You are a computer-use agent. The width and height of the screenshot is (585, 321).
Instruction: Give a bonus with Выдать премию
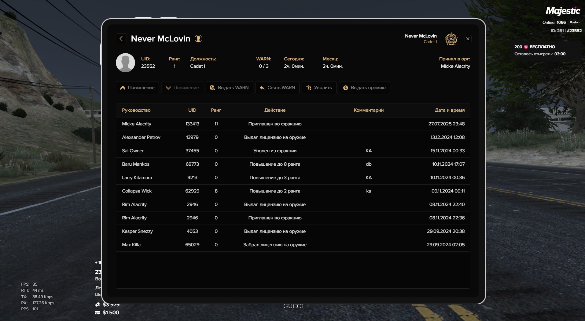pyautogui.click(x=364, y=88)
